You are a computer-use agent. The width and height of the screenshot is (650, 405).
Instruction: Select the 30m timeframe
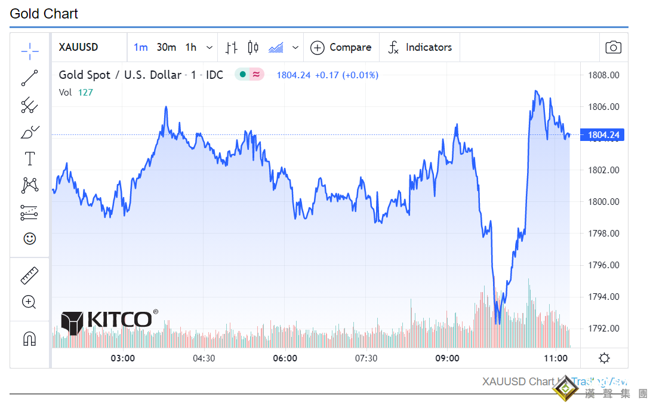coord(167,48)
